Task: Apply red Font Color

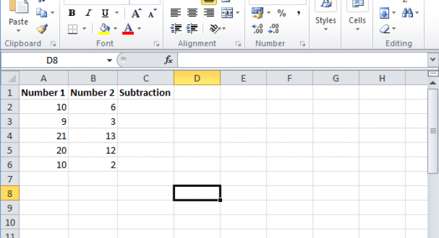Action: [128, 28]
